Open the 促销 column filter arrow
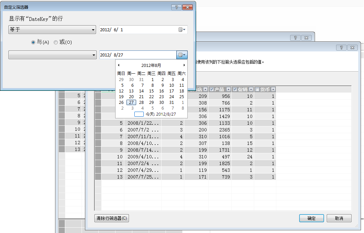This screenshot has width=364, height=233. coord(251,89)
